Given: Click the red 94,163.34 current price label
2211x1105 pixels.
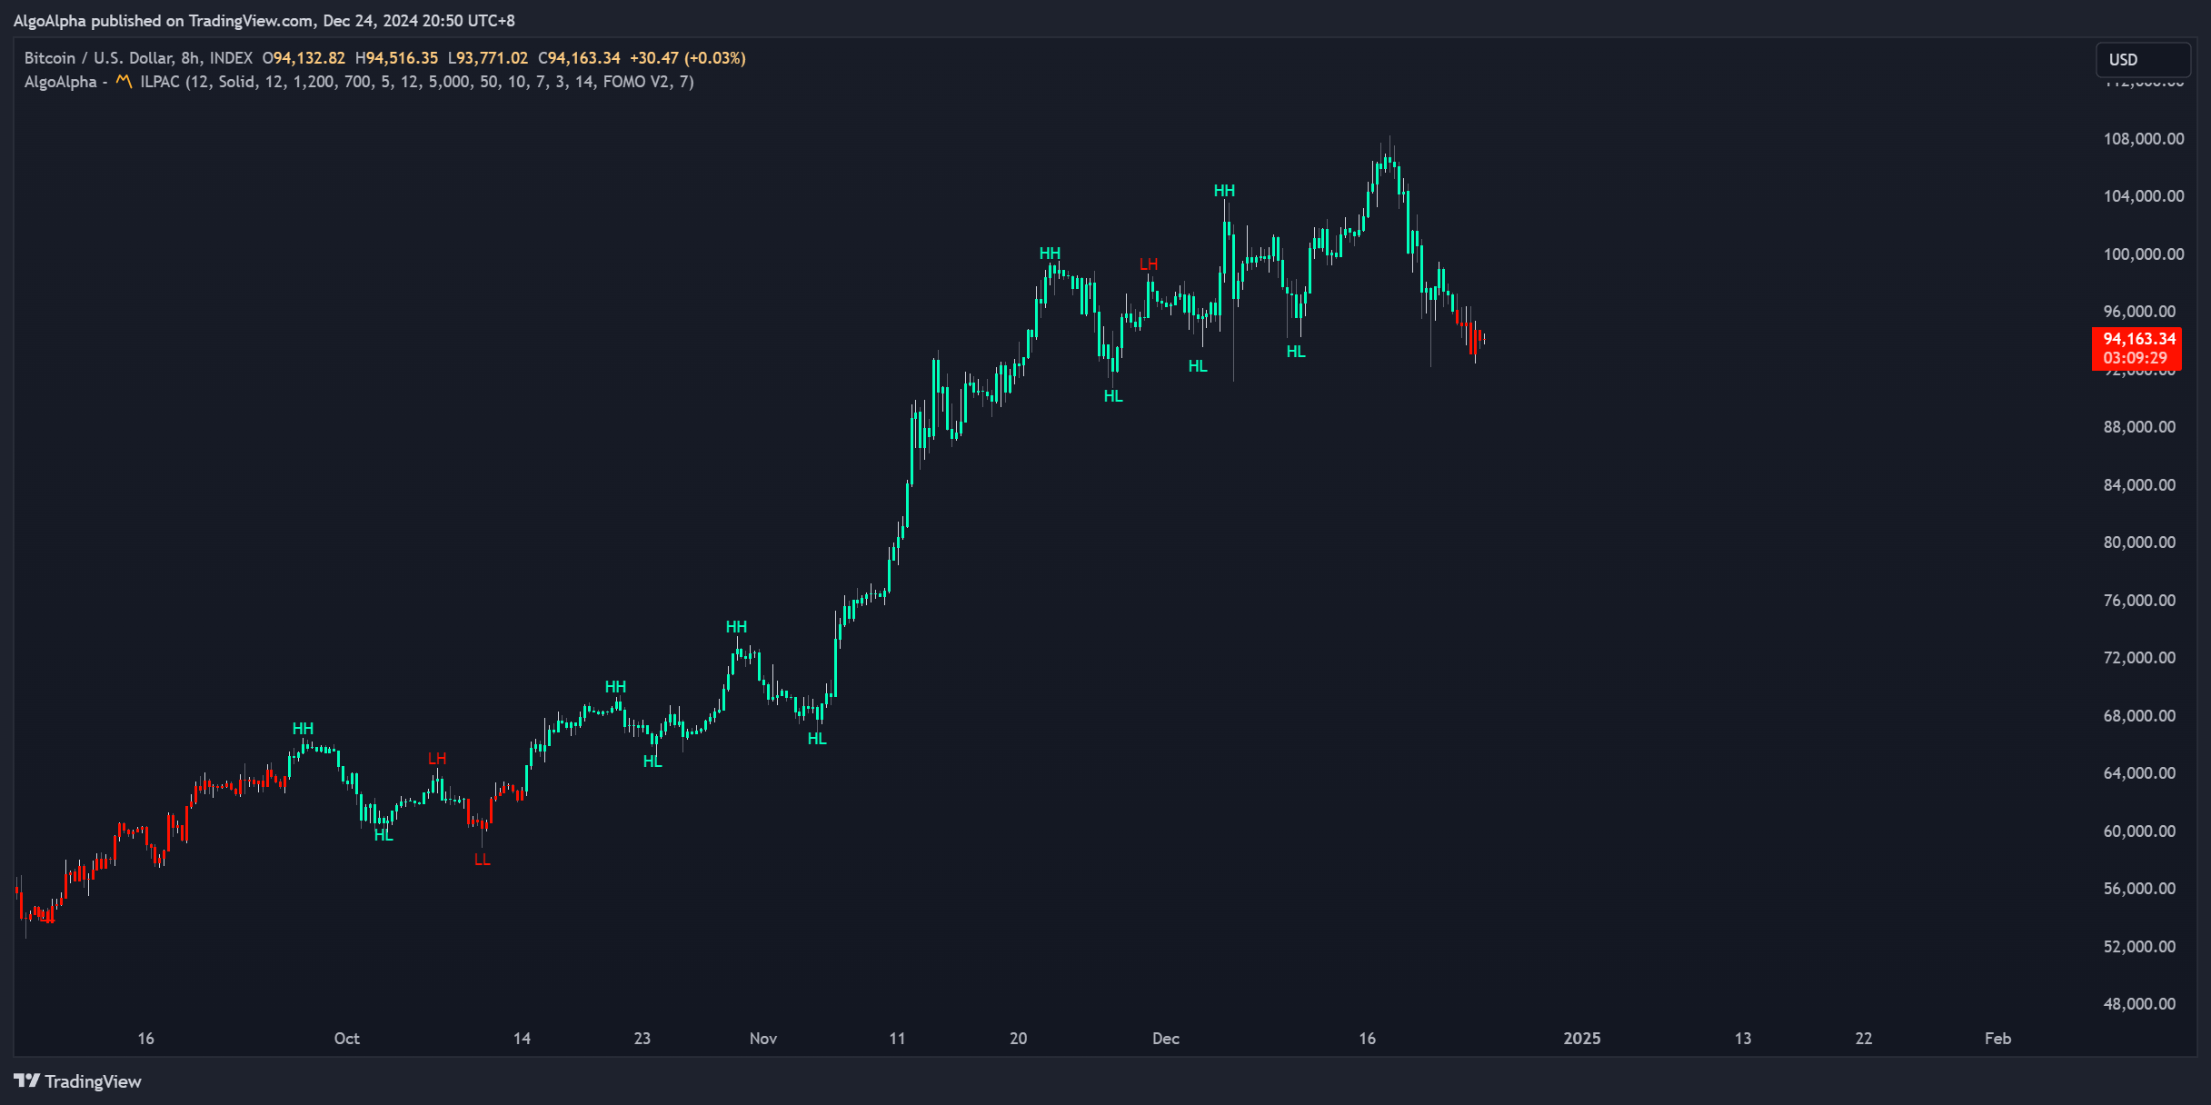Looking at the screenshot, I should (2139, 338).
